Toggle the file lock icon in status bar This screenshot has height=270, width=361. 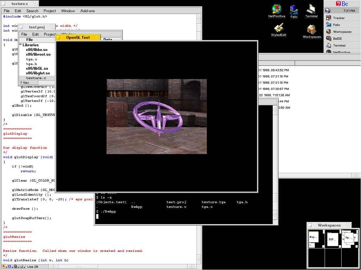point(23,267)
